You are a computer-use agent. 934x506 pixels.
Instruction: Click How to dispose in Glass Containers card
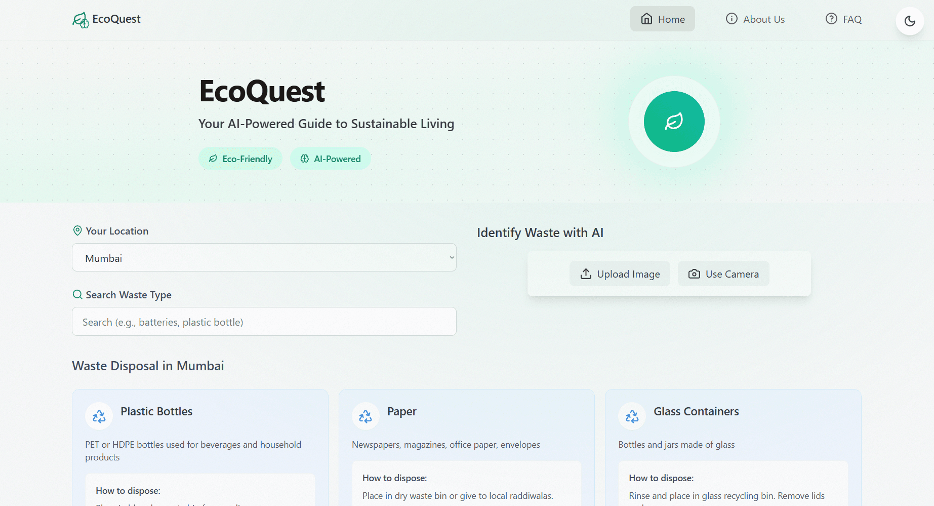661,478
